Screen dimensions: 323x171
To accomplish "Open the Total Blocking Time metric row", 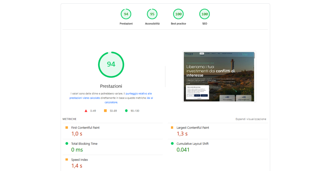I will pos(84,144).
